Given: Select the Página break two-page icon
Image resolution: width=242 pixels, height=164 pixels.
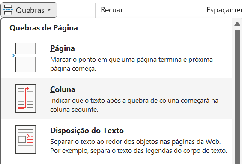Looking at the screenshot, I should [26, 57].
